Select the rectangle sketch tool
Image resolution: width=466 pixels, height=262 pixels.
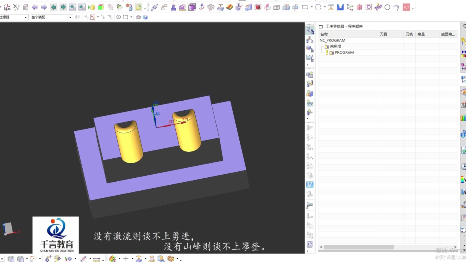[x=305, y=7]
